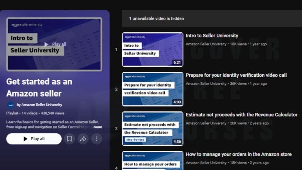Open identity verification video call thumbnail

(x=152, y=89)
